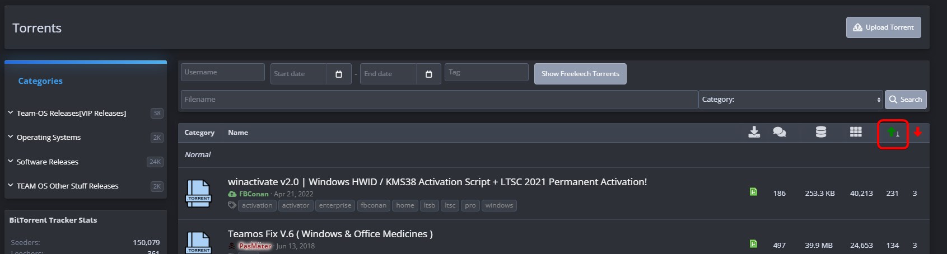
Task: Open the Start date calendar icon
Action: click(339, 74)
